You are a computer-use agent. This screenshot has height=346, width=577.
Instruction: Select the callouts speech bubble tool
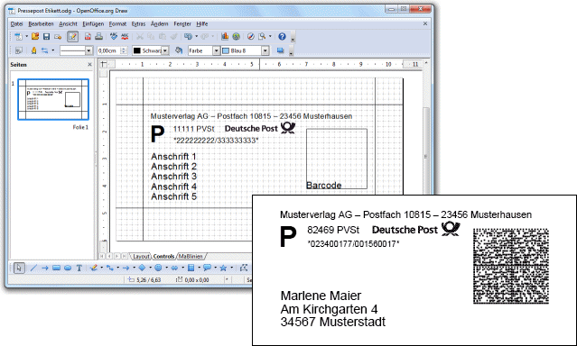207,268
